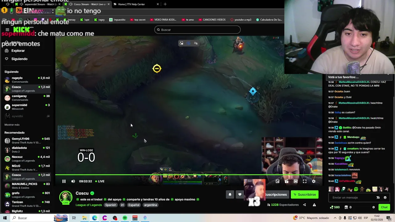
Task: Open recommended channel grafo
Action: [27, 195]
